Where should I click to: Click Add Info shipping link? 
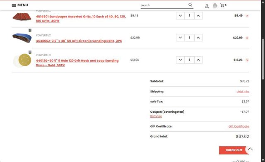243,92
